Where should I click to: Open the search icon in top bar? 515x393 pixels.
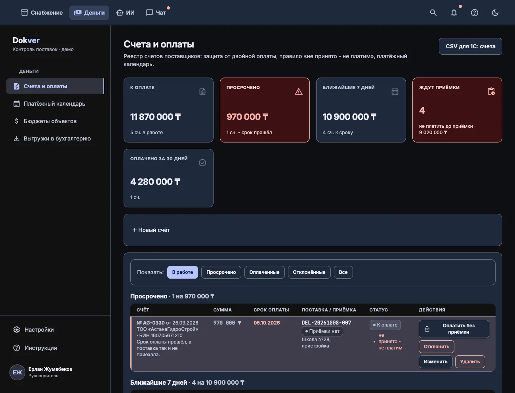point(433,13)
